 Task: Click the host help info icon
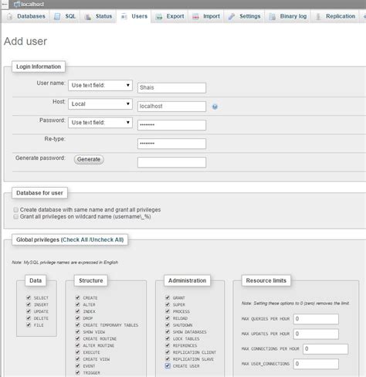point(215,107)
